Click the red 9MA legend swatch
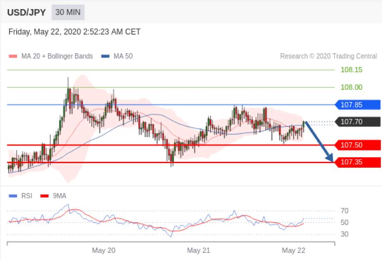Screen dimensions: 382x260 point(44,196)
